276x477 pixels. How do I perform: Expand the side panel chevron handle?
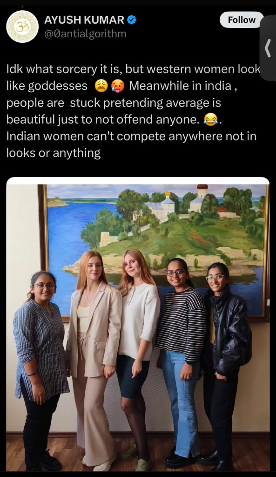268,48
